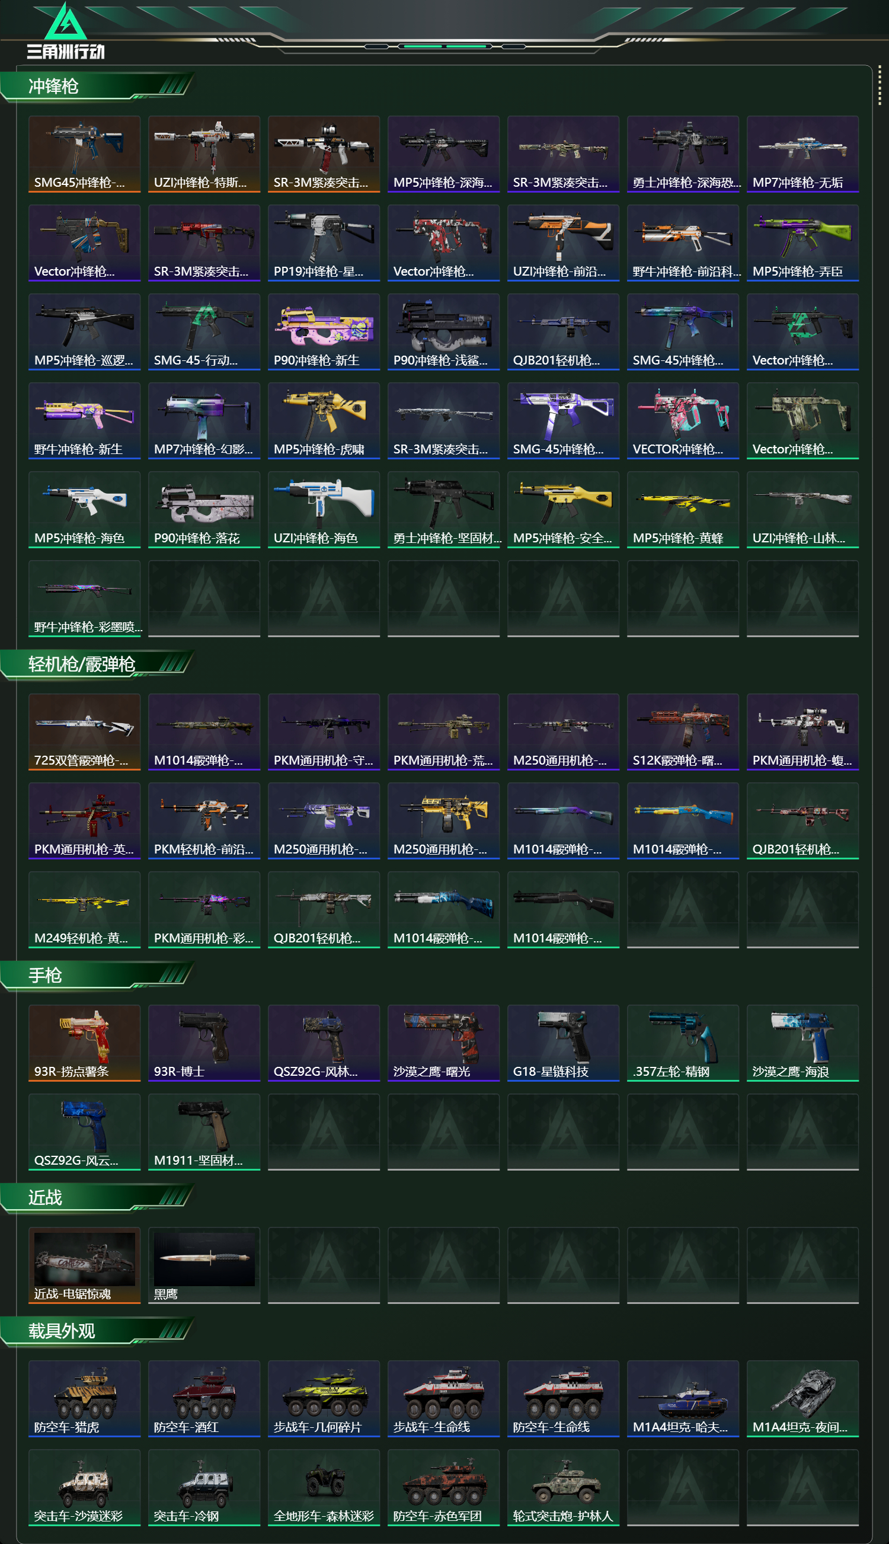Screen dimensions: 889x1544
Task: Choose the 全地形车-森林迷彩 vehicle skin
Action: [x=324, y=1488]
